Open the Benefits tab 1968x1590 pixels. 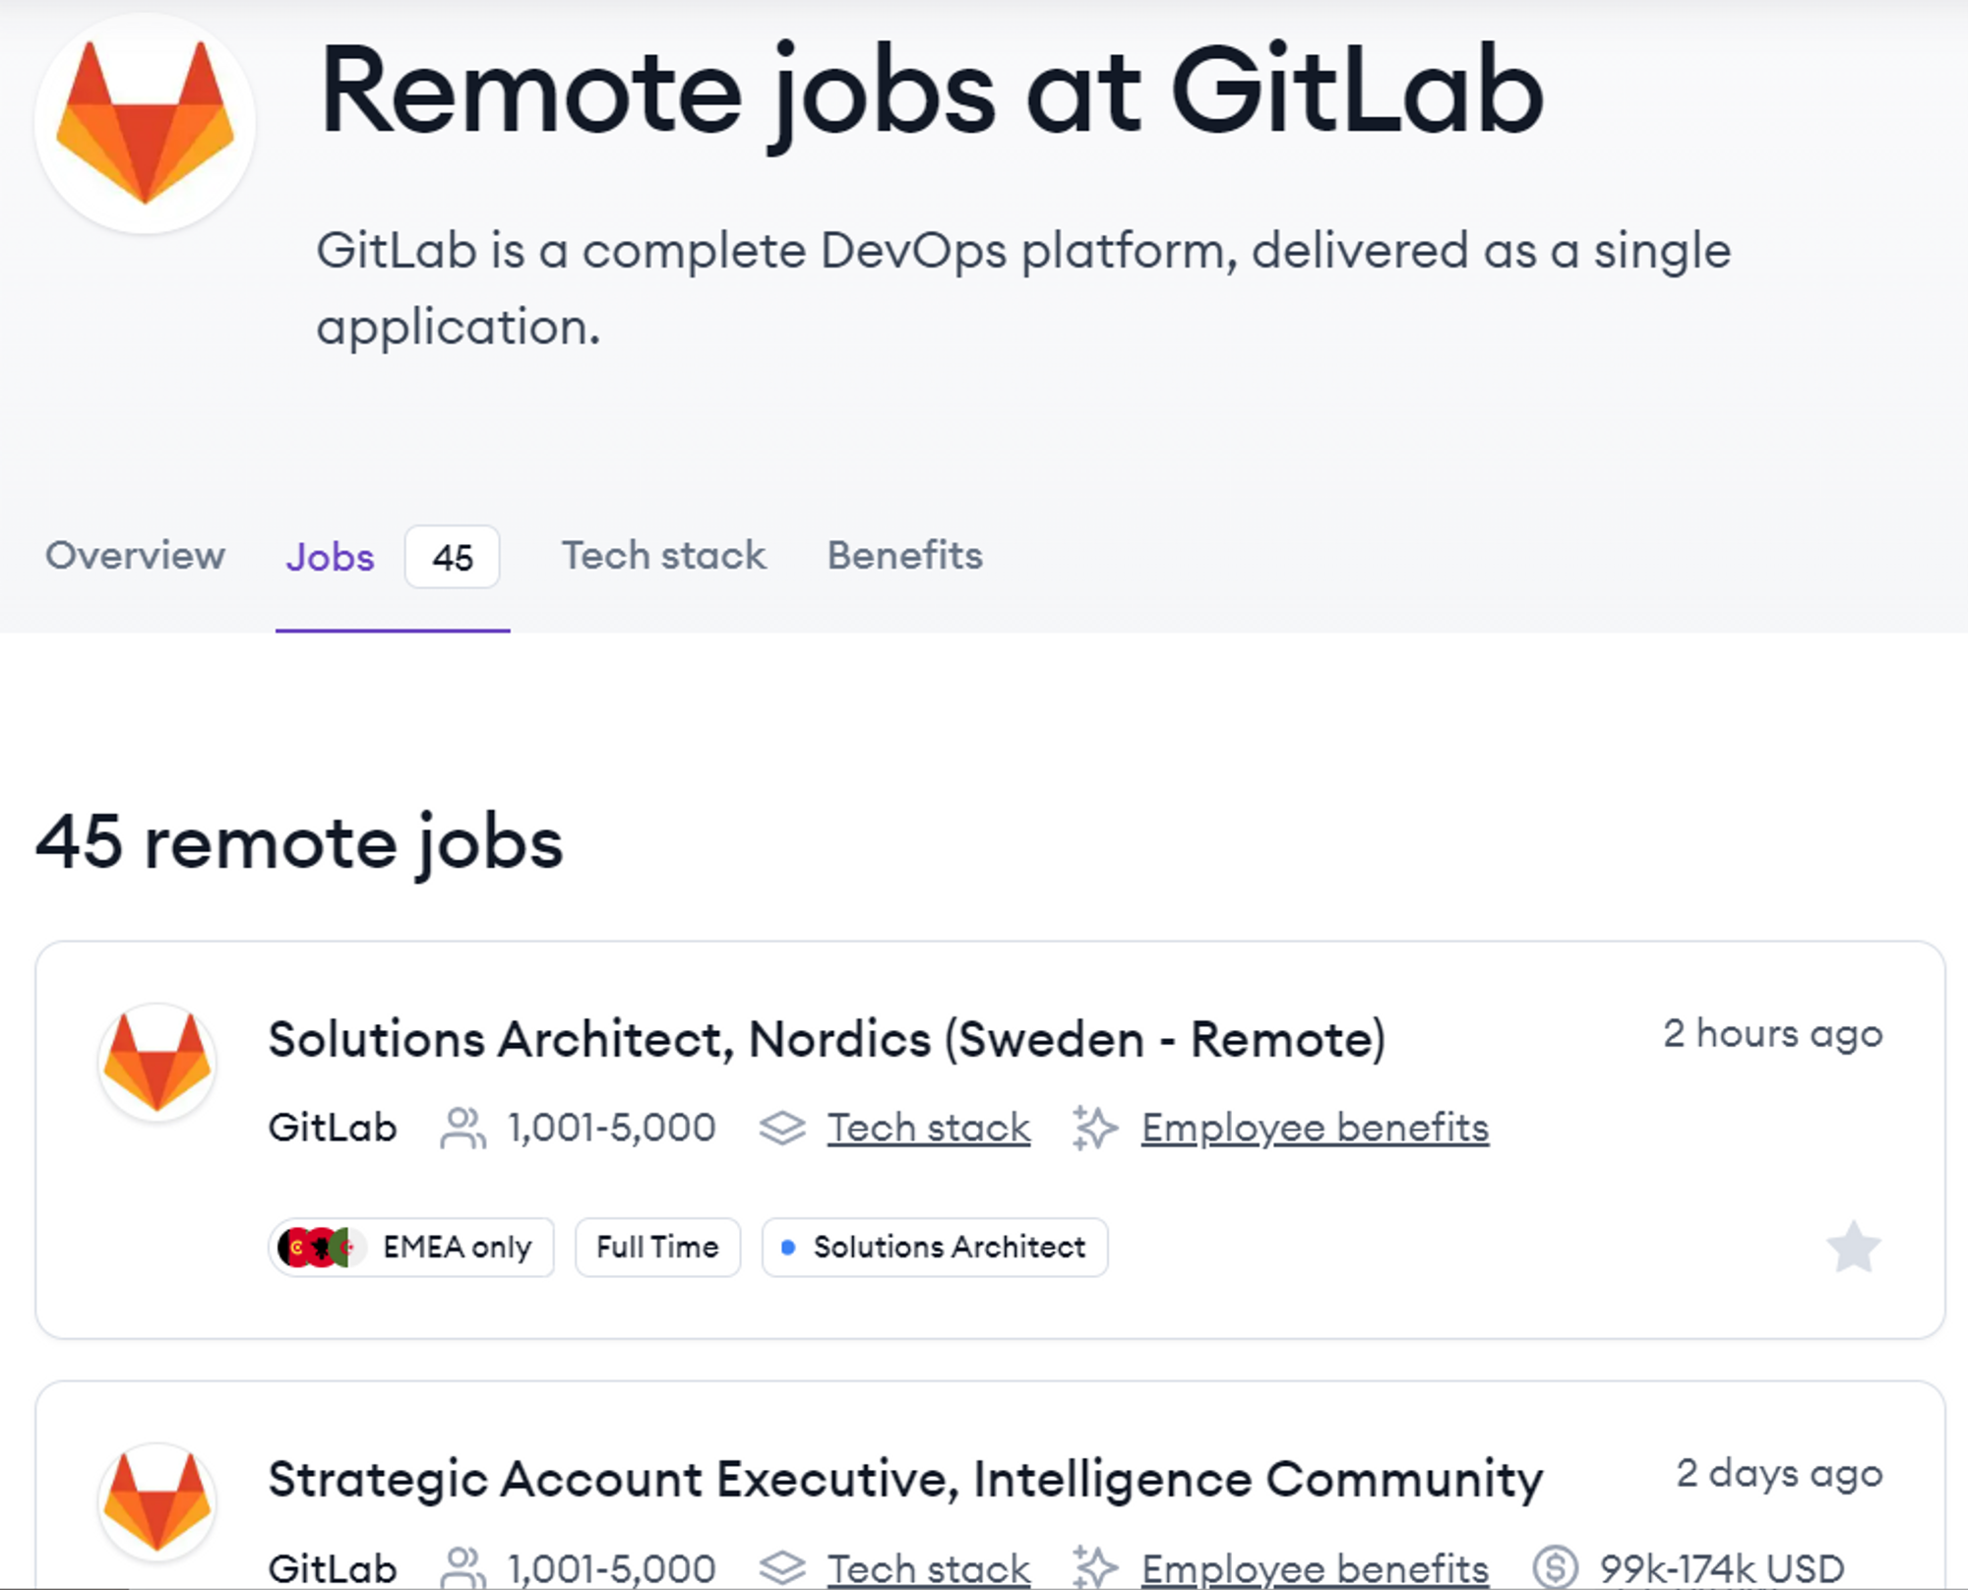(x=904, y=556)
